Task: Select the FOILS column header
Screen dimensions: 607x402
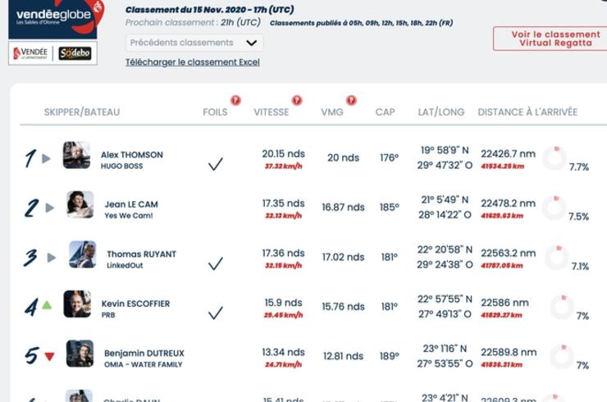Action: click(x=215, y=112)
